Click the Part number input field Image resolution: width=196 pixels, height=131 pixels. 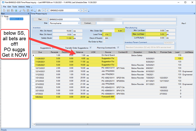pos(64,19)
